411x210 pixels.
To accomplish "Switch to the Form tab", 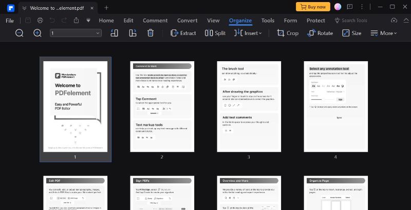I will pos(290,21).
